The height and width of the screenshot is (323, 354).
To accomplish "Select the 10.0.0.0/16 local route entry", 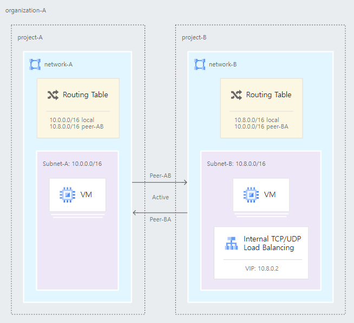I will 72,120.
